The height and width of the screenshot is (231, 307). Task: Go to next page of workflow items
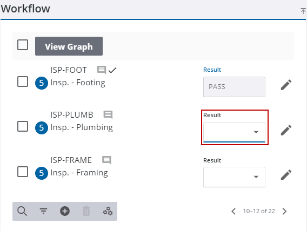click(x=284, y=211)
